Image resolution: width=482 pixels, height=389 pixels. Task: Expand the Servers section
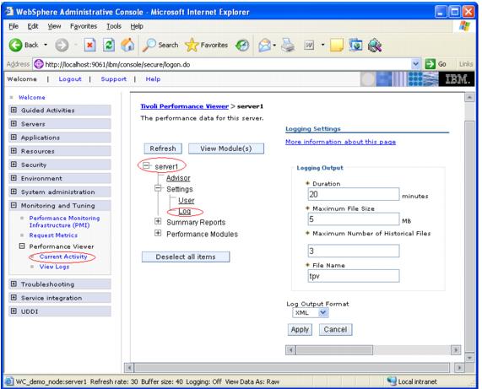click(14, 123)
